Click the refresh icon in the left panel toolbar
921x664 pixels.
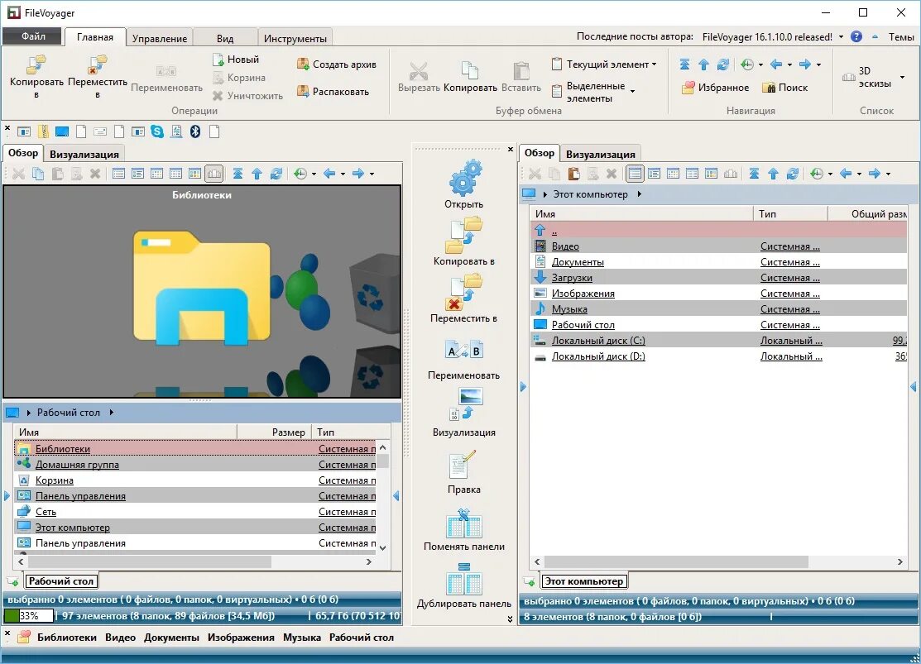pos(276,174)
